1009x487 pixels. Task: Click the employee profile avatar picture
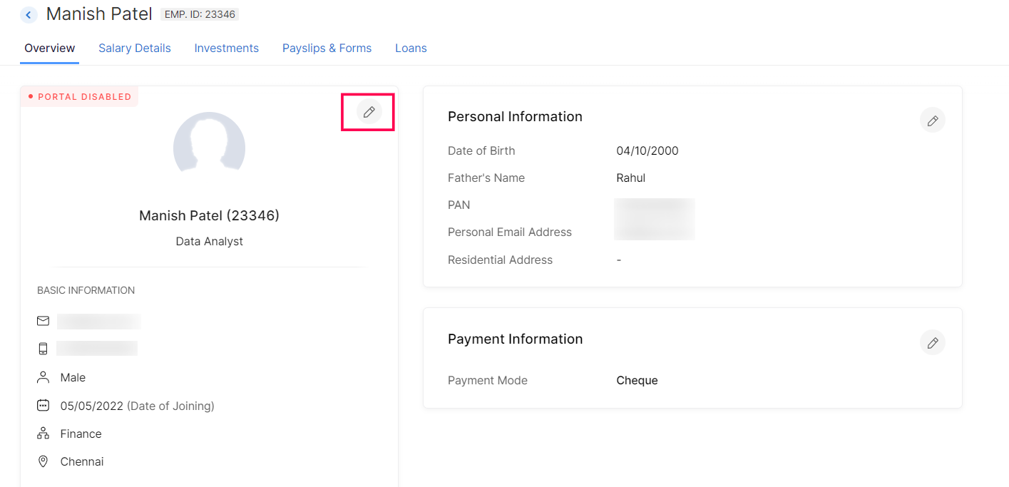209,145
